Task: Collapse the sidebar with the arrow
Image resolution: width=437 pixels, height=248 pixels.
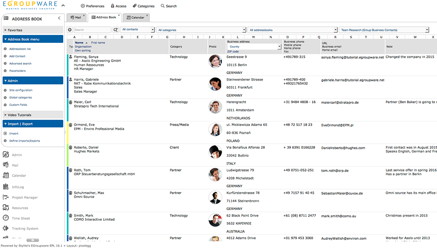Action: tap(59, 18)
